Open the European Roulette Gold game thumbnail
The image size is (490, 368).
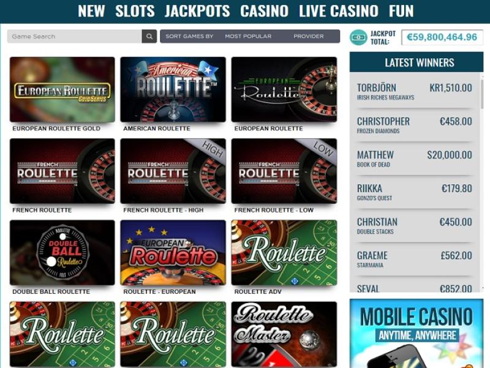point(62,89)
